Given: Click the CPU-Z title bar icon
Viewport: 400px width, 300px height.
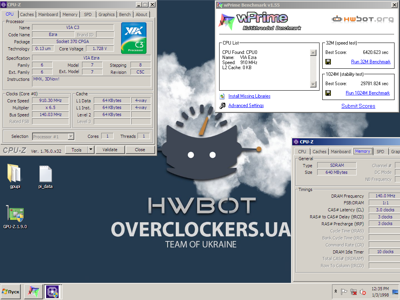Looking at the screenshot, I should click(x=4, y=5).
